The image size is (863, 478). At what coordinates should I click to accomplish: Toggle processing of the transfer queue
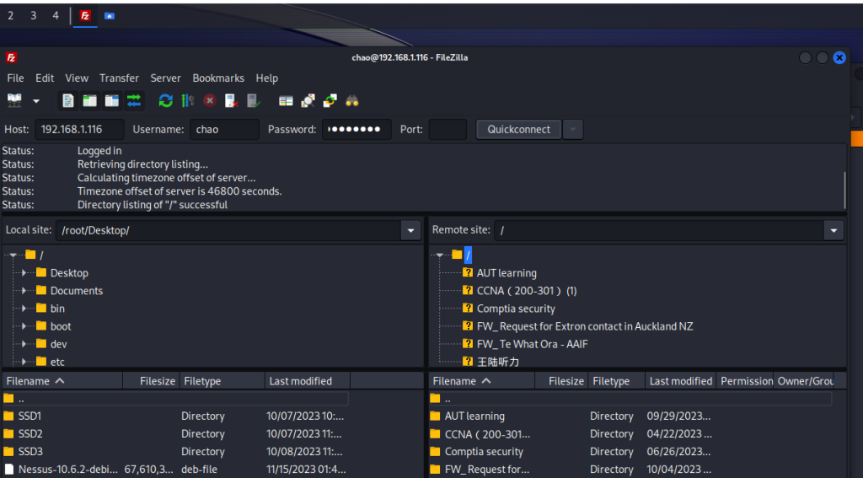pyautogui.click(x=187, y=101)
